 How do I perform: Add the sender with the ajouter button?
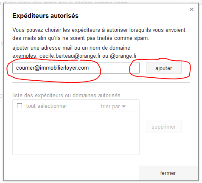tap(164, 68)
